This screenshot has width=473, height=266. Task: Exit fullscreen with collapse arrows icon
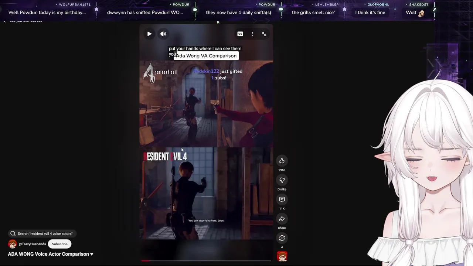[x=264, y=34]
